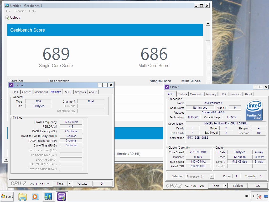Select SPD tab in Memory CPU-Z window
The image size is (269, 202).
(68, 92)
